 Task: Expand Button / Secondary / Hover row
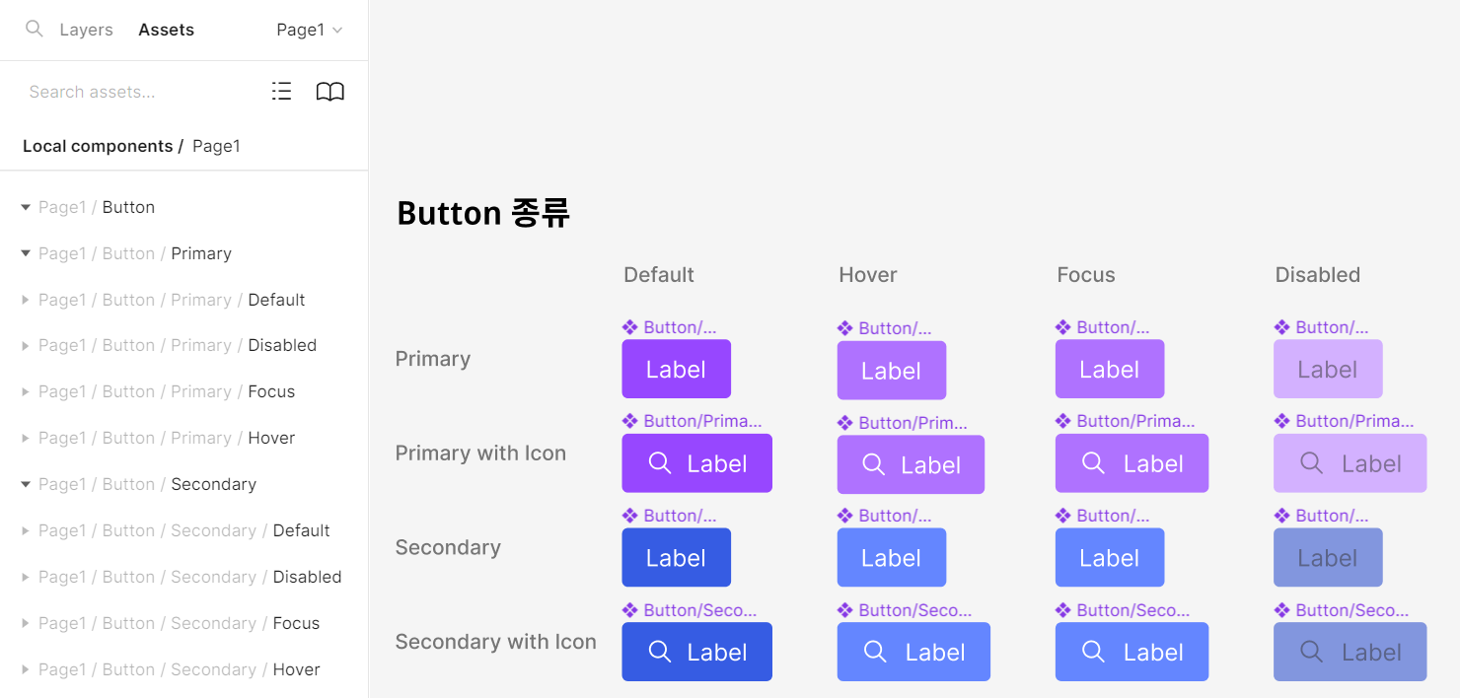click(x=26, y=669)
